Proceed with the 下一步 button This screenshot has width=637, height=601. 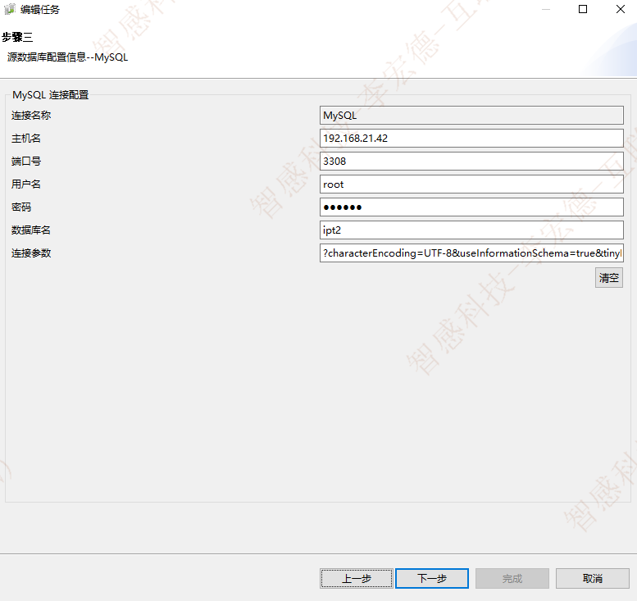coord(432,578)
